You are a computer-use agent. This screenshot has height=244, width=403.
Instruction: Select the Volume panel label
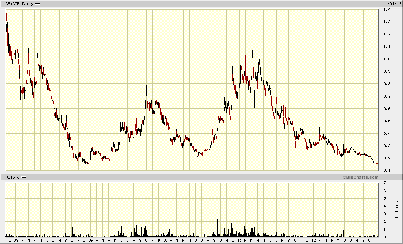pos(12,177)
